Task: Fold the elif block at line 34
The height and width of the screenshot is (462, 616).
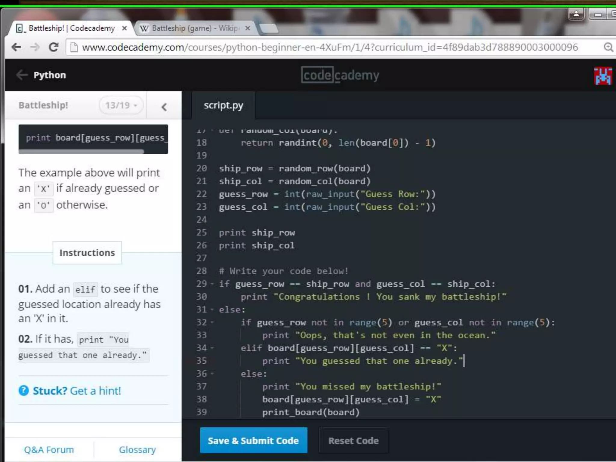Action: [x=212, y=348]
